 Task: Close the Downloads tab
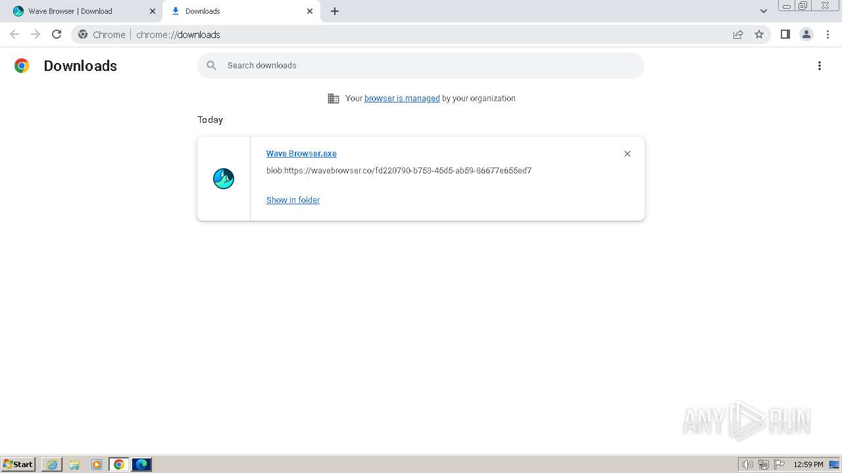(310, 11)
